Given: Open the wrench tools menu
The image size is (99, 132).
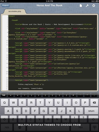Looking at the screenshot, I should pos(87,6).
